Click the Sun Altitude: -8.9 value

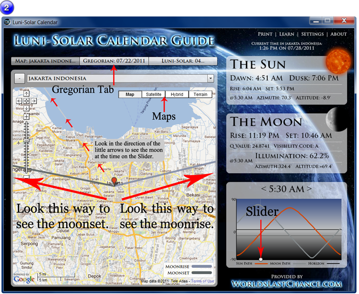point(313,98)
